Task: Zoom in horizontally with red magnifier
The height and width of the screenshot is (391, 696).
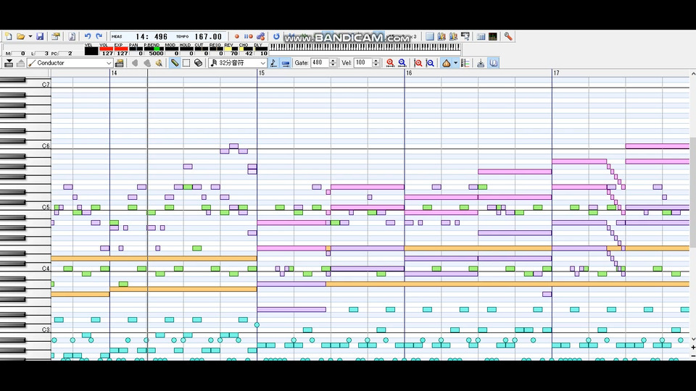Action: pyautogui.click(x=390, y=63)
